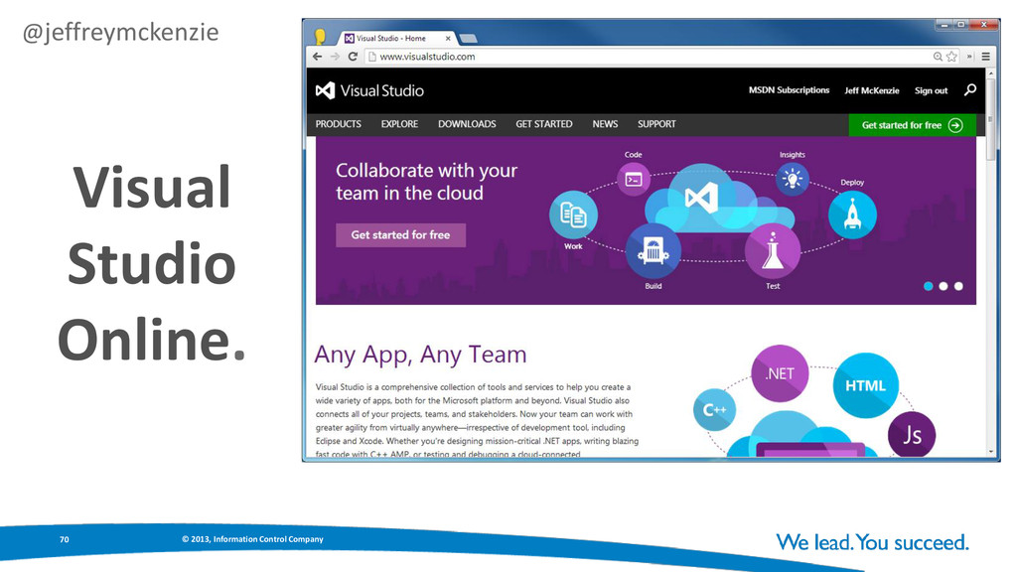
Task: Click the page vertical scrollbar thumb
Action: [990, 117]
